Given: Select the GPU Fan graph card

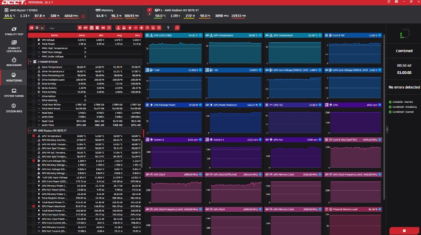Looking at the screenshot, I should [x=293, y=153].
